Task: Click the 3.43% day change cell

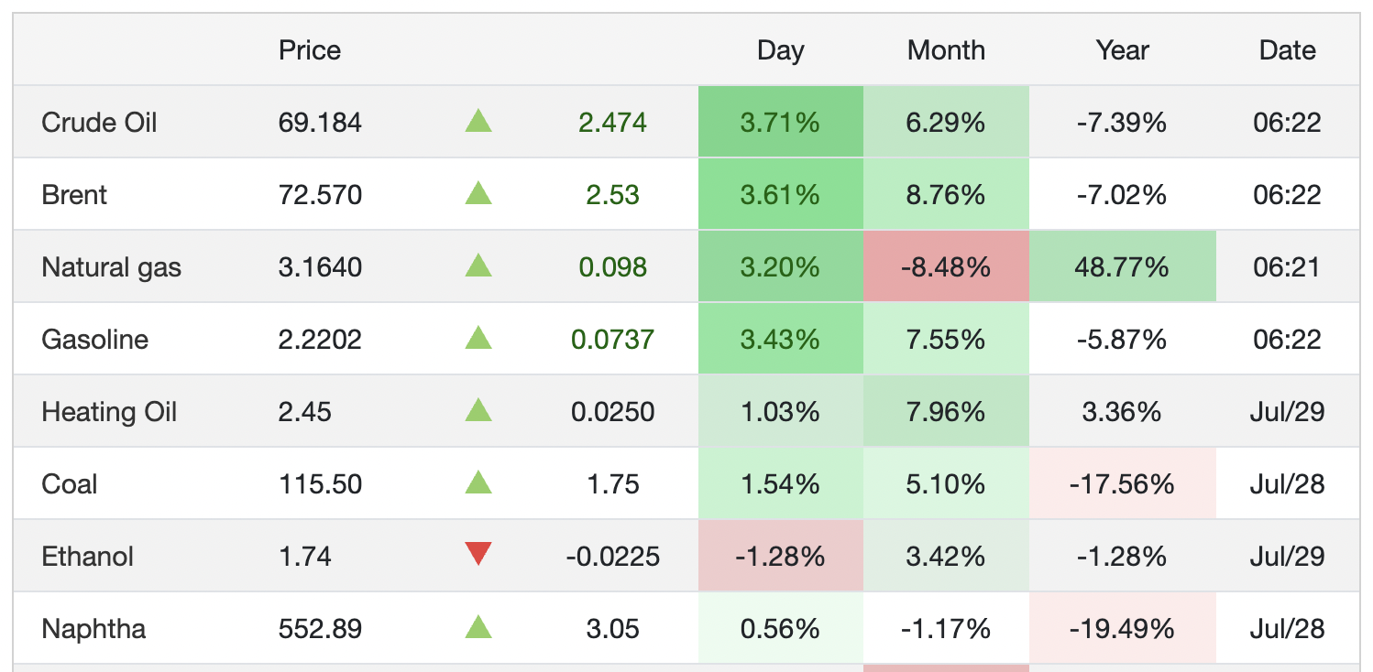Action: coord(781,339)
